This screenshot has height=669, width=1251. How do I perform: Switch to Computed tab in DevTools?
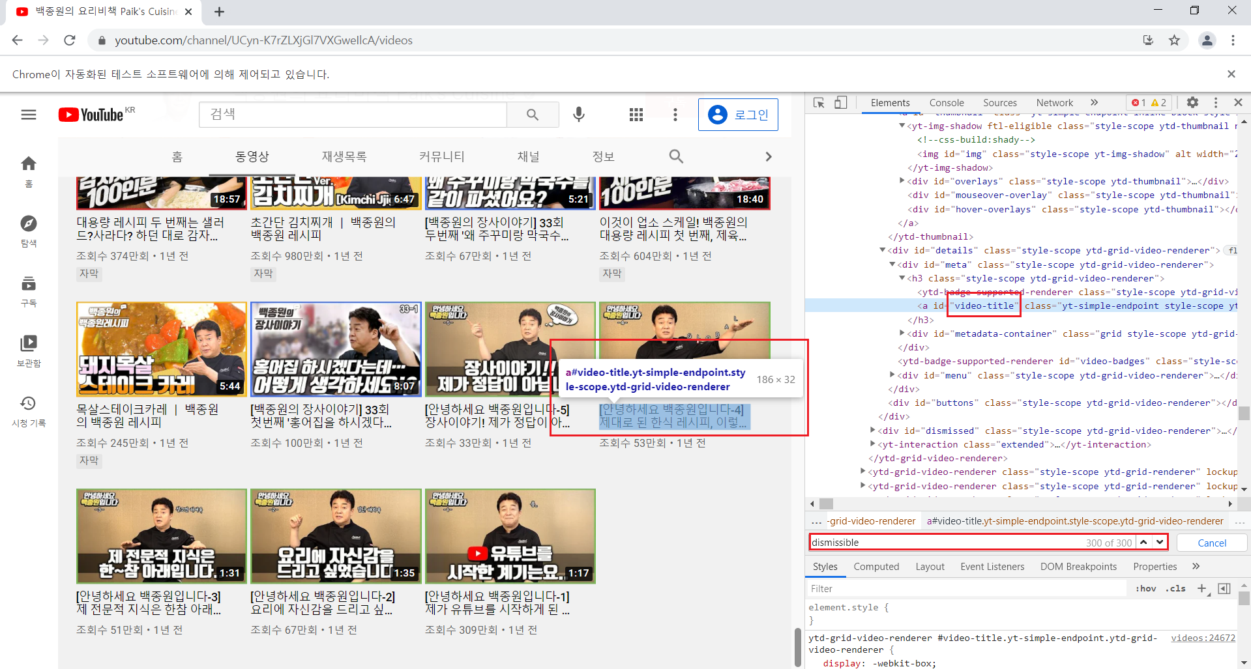(x=876, y=566)
